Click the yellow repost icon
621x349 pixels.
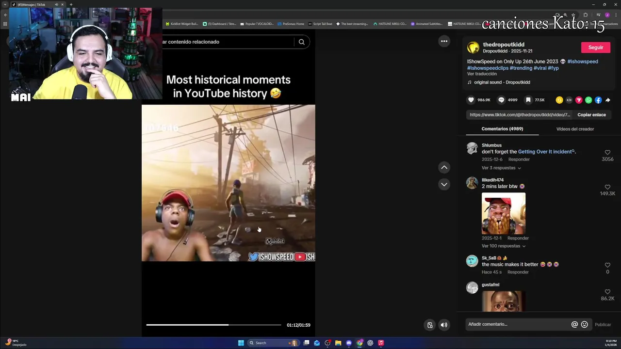click(x=559, y=100)
